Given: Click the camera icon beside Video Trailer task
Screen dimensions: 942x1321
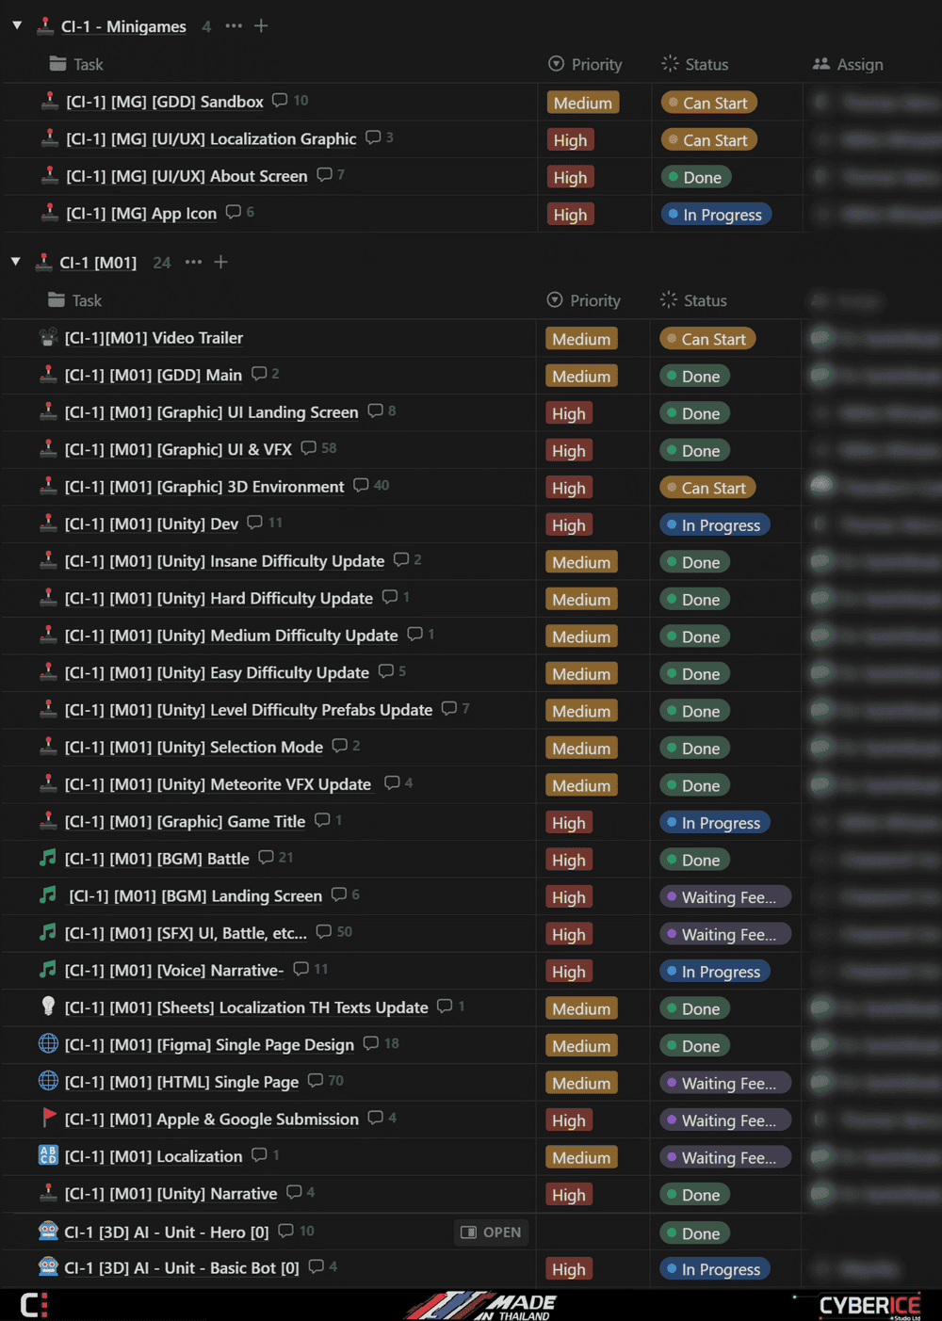Looking at the screenshot, I should tap(48, 337).
